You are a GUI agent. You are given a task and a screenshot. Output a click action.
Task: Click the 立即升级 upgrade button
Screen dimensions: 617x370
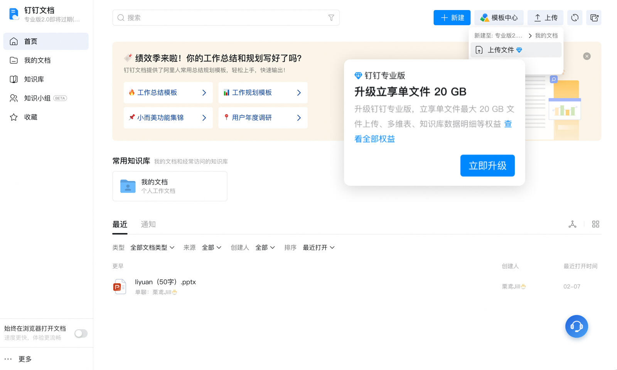pos(487,166)
